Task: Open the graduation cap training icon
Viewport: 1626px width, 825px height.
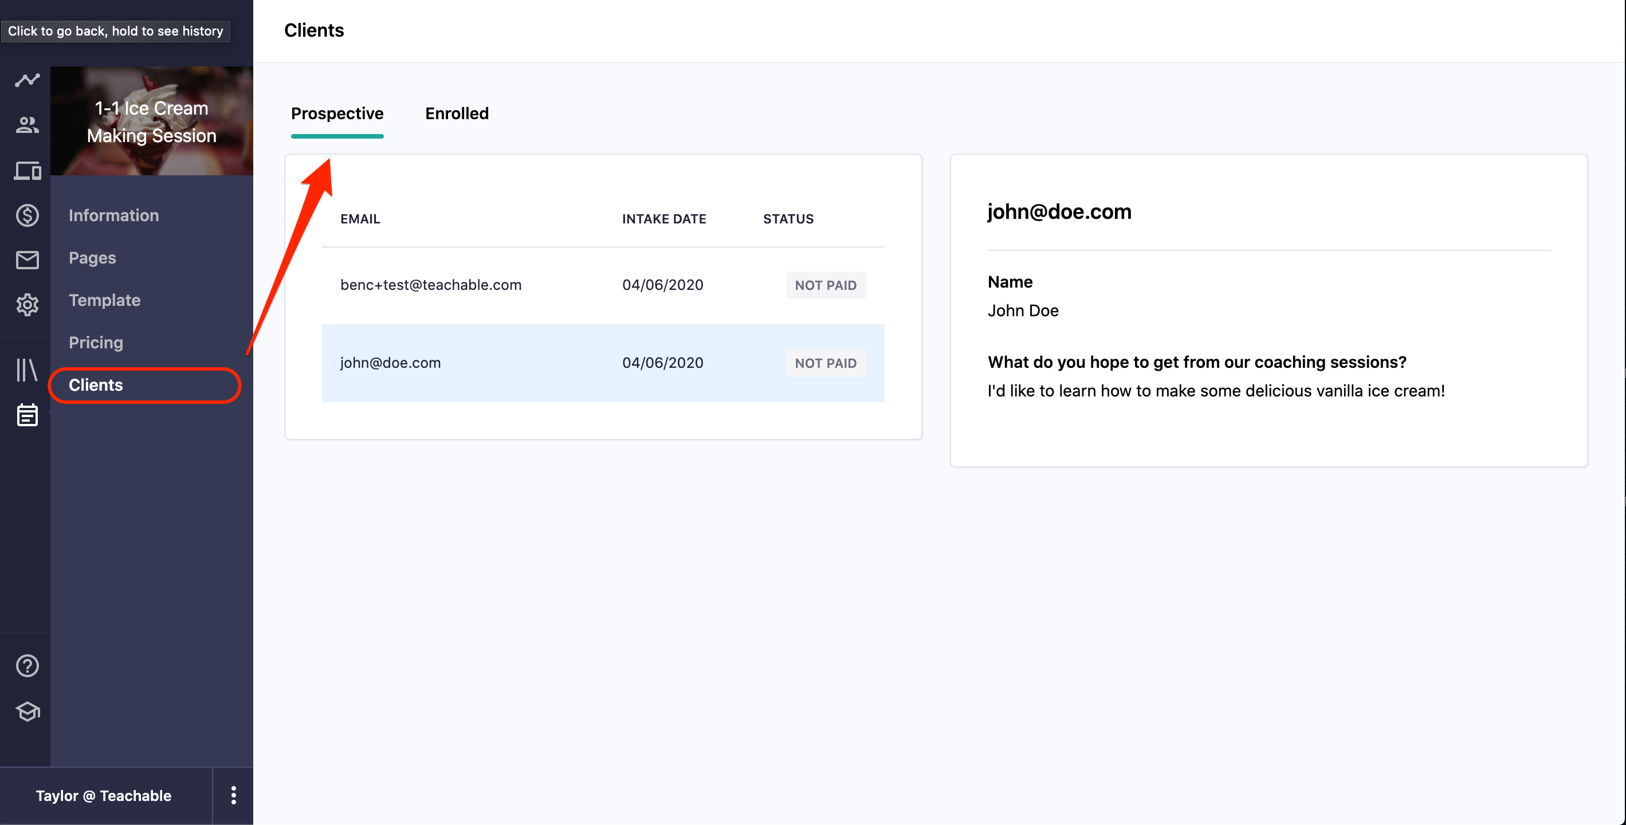Action: 27,712
